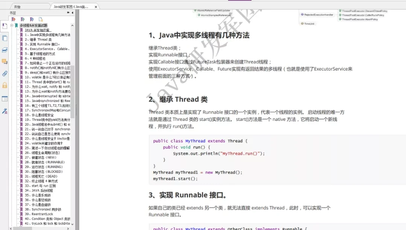The height and width of the screenshot is (230, 406).
Task: Open bookmark 31、线程死亡（DEAD）
Action: coord(41,176)
